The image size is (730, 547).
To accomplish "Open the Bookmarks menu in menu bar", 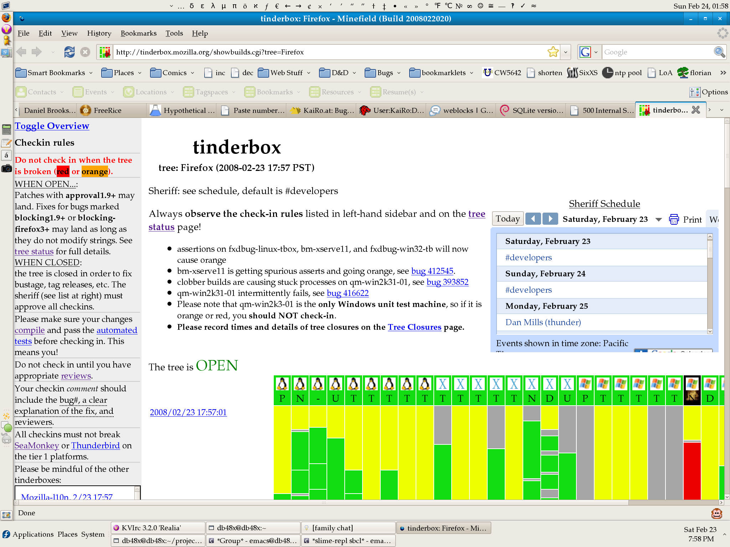I will [139, 33].
